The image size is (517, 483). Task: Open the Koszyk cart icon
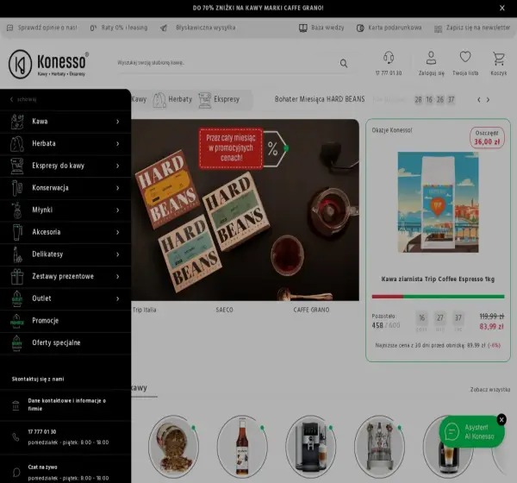[499, 58]
